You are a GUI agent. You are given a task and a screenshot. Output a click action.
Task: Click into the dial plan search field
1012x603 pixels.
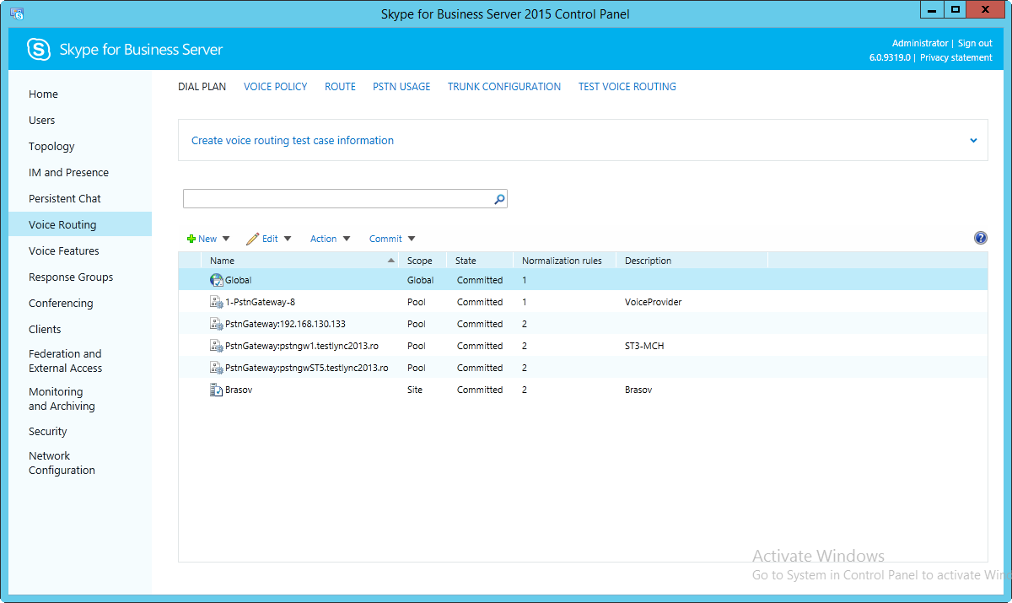(338, 199)
